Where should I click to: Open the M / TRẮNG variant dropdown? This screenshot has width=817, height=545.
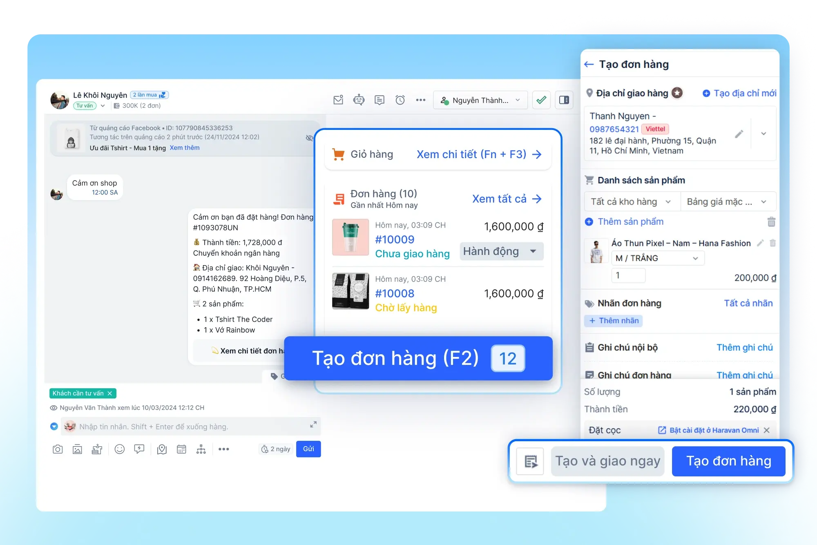(657, 258)
